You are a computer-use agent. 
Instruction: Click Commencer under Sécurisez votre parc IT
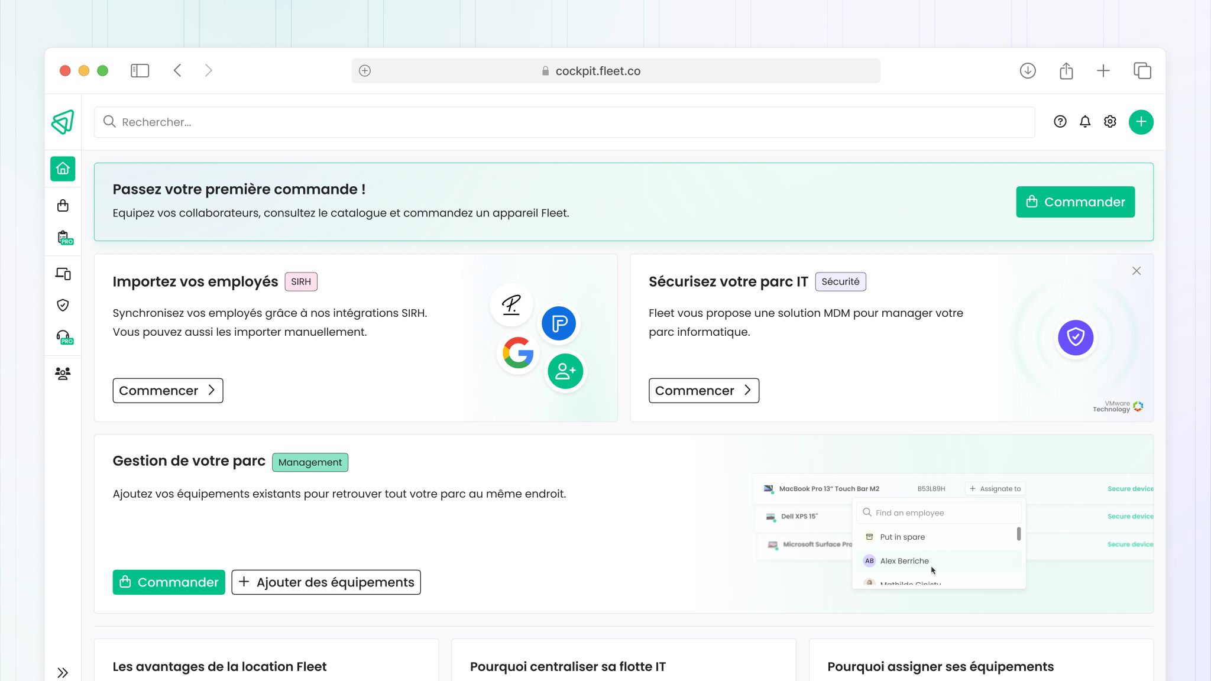pyautogui.click(x=704, y=391)
